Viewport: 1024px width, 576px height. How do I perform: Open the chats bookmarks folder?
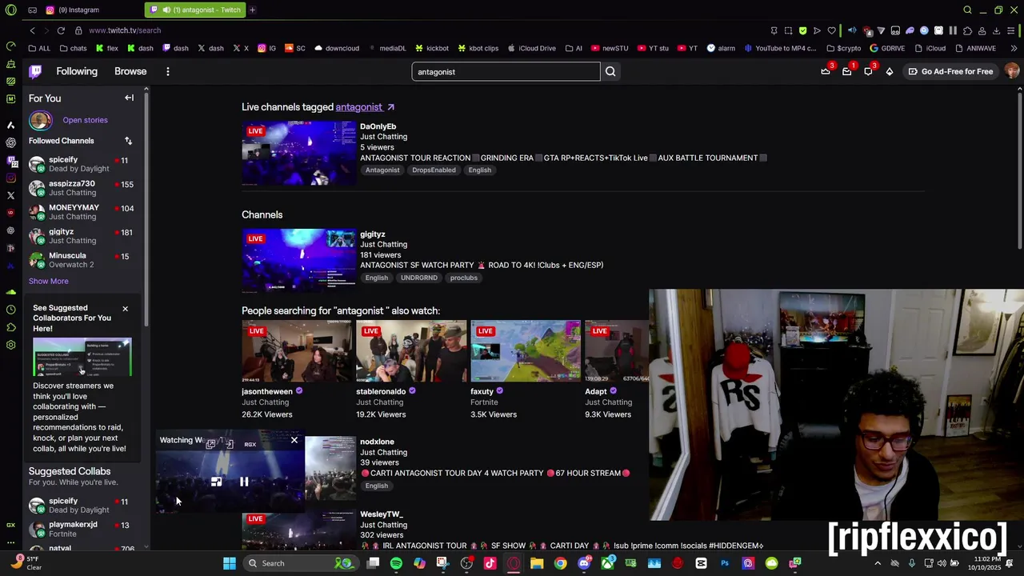(x=73, y=48)
